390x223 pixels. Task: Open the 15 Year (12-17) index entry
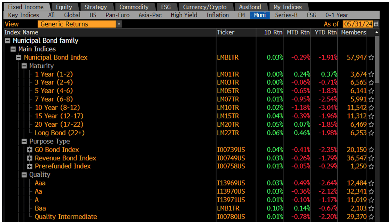(58, 116)
